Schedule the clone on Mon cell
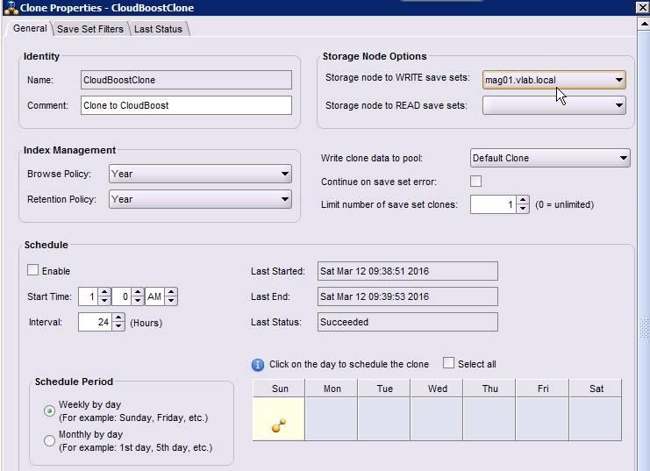 332,418
